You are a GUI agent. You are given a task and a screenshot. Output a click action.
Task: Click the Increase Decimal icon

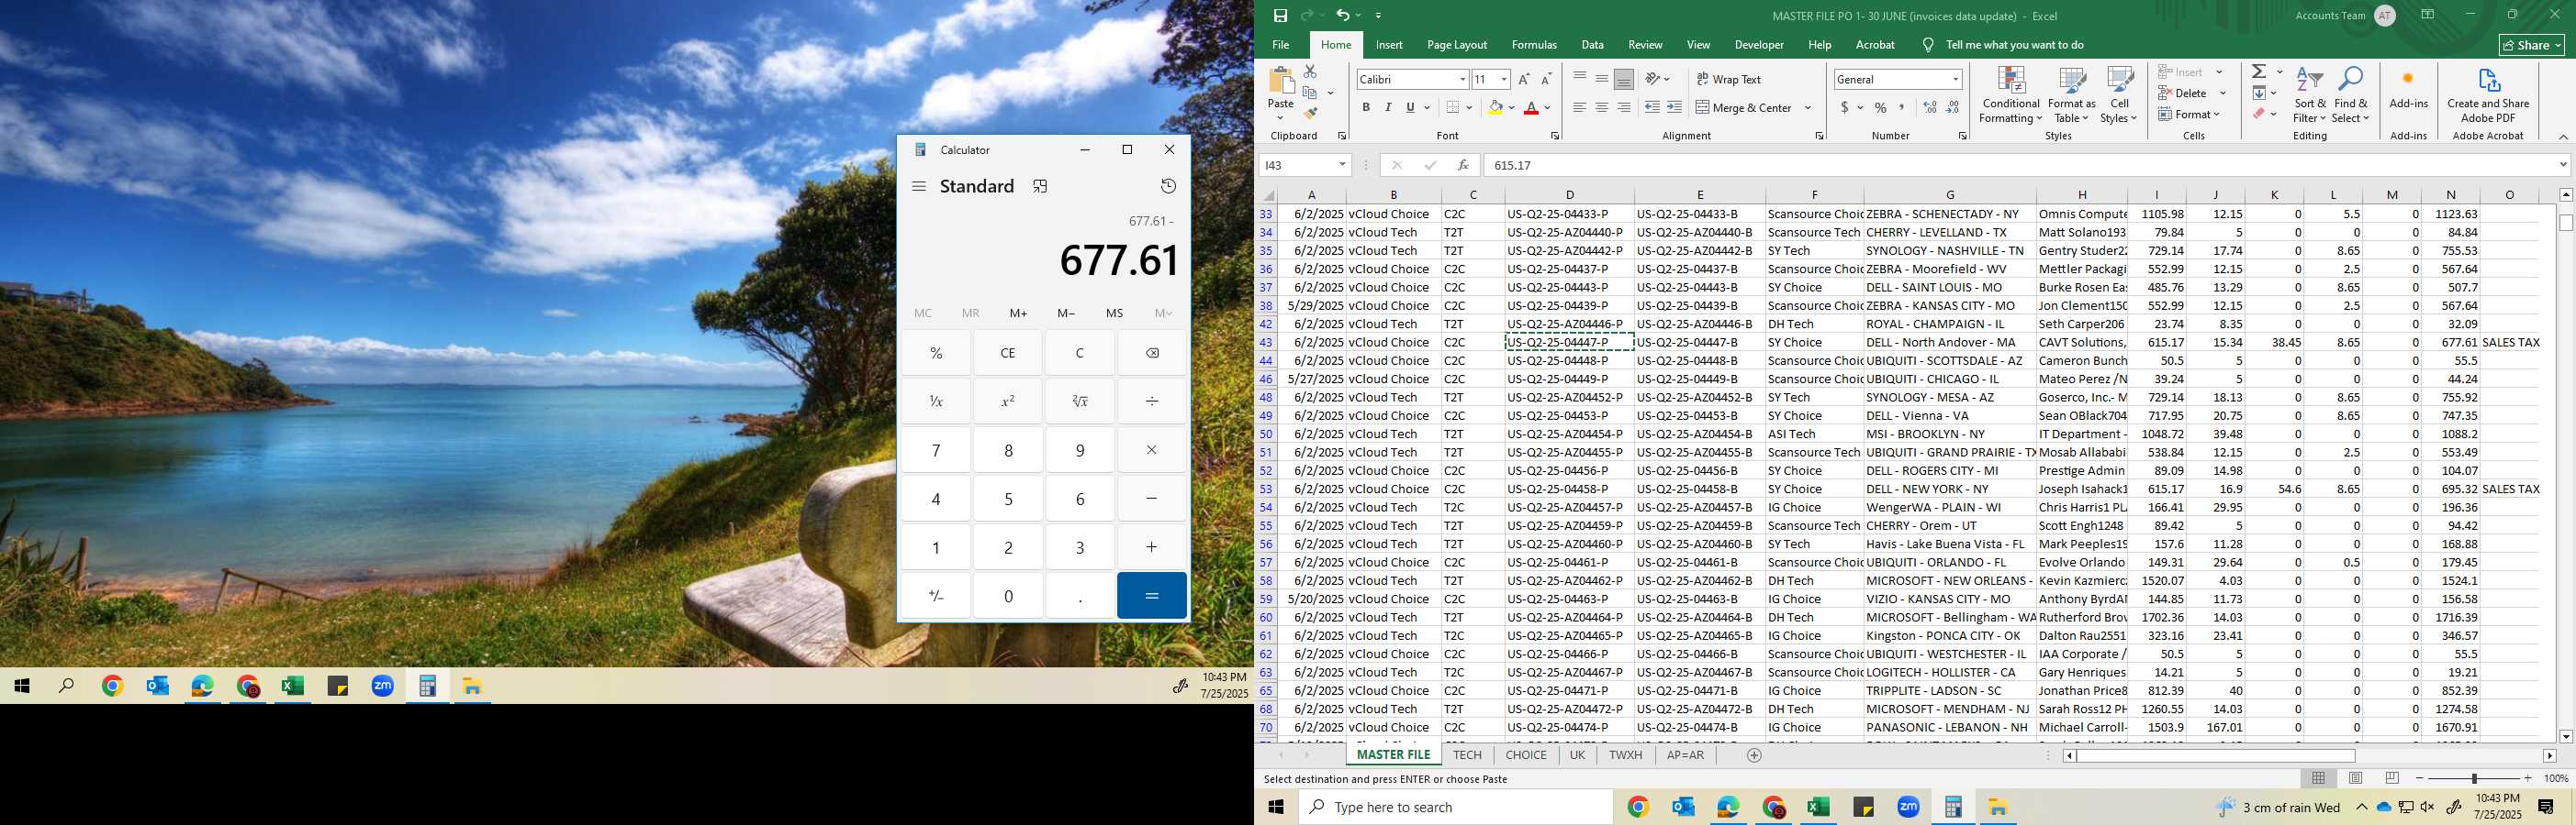pos(1930,107)
